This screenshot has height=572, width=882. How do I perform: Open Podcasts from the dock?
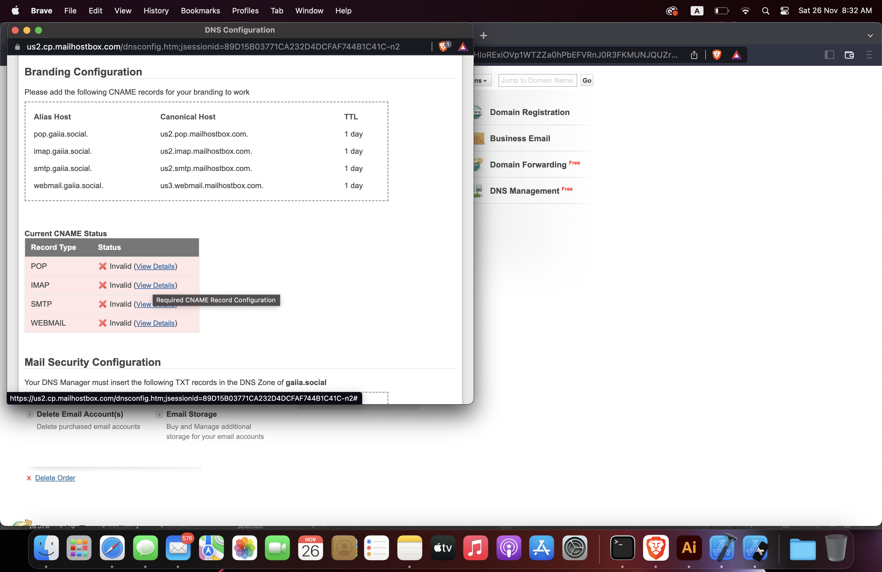509,548
